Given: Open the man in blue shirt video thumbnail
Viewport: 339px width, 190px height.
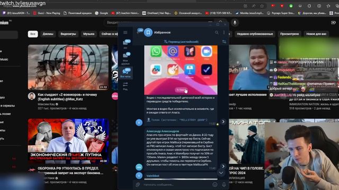Looking at the screenshot, I should [x=252, y=67].
